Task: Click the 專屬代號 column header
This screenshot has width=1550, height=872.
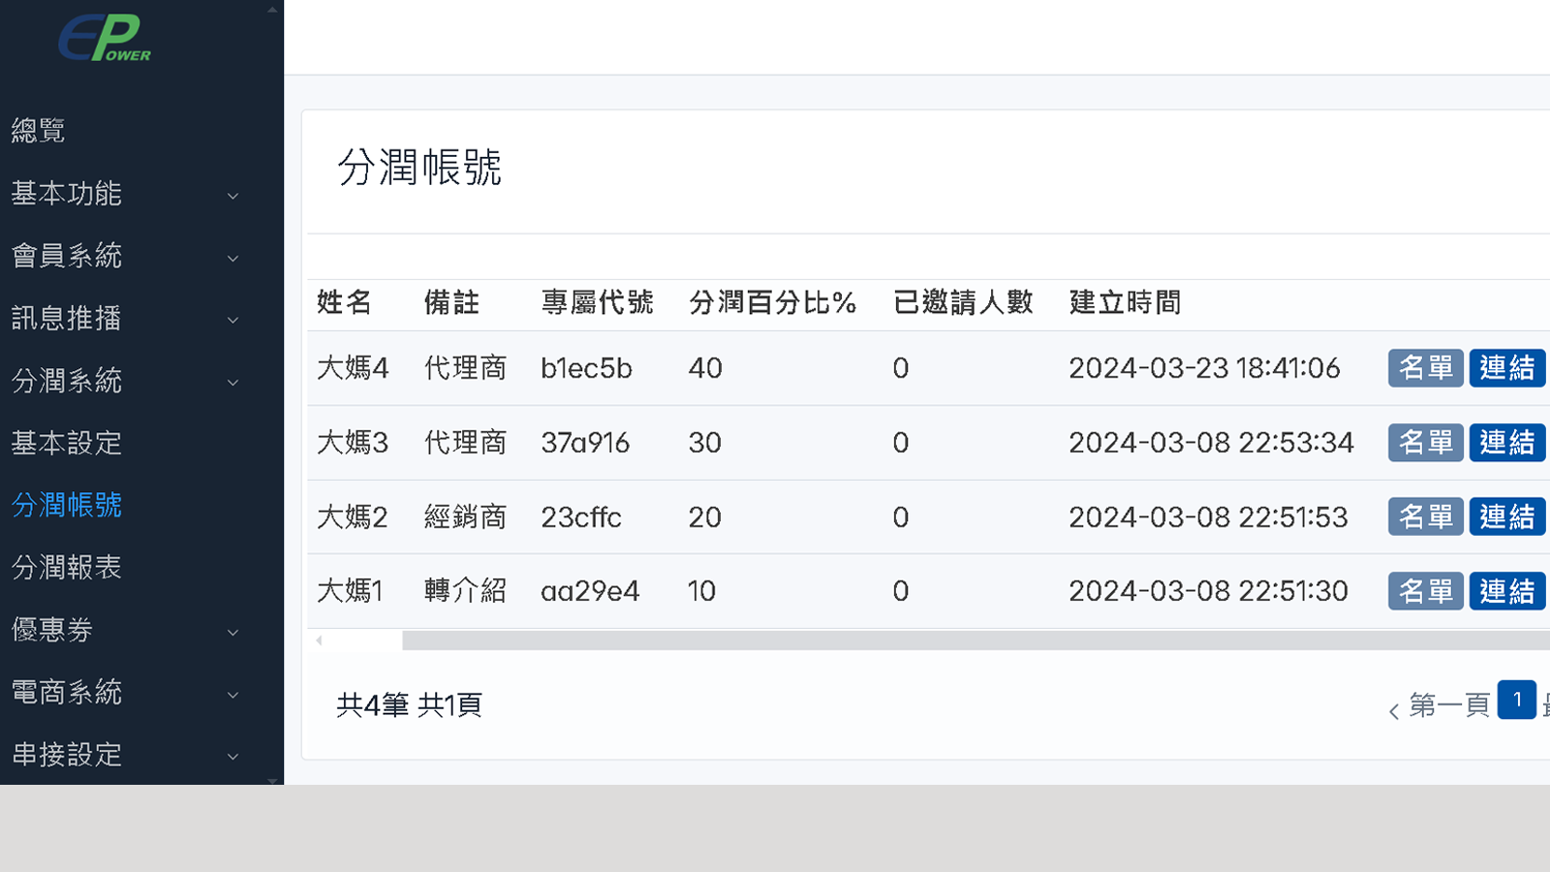Action: click(x=597, y=302)
